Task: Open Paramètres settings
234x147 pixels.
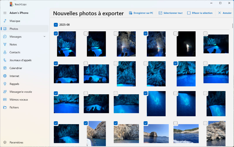Action: (25, 142)
